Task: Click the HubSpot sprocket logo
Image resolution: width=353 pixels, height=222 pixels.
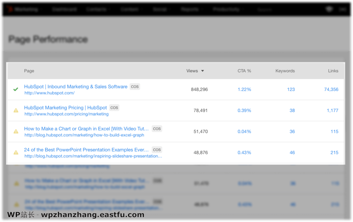Action: tap(9, 9)
